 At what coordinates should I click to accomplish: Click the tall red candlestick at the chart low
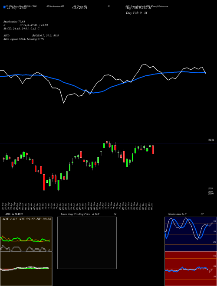pos(44,182)
